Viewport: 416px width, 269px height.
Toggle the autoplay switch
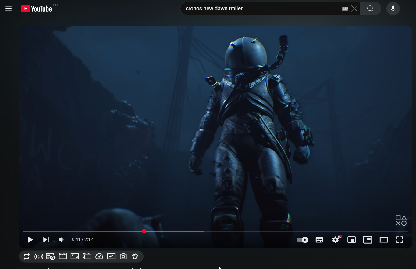(302, 240)
